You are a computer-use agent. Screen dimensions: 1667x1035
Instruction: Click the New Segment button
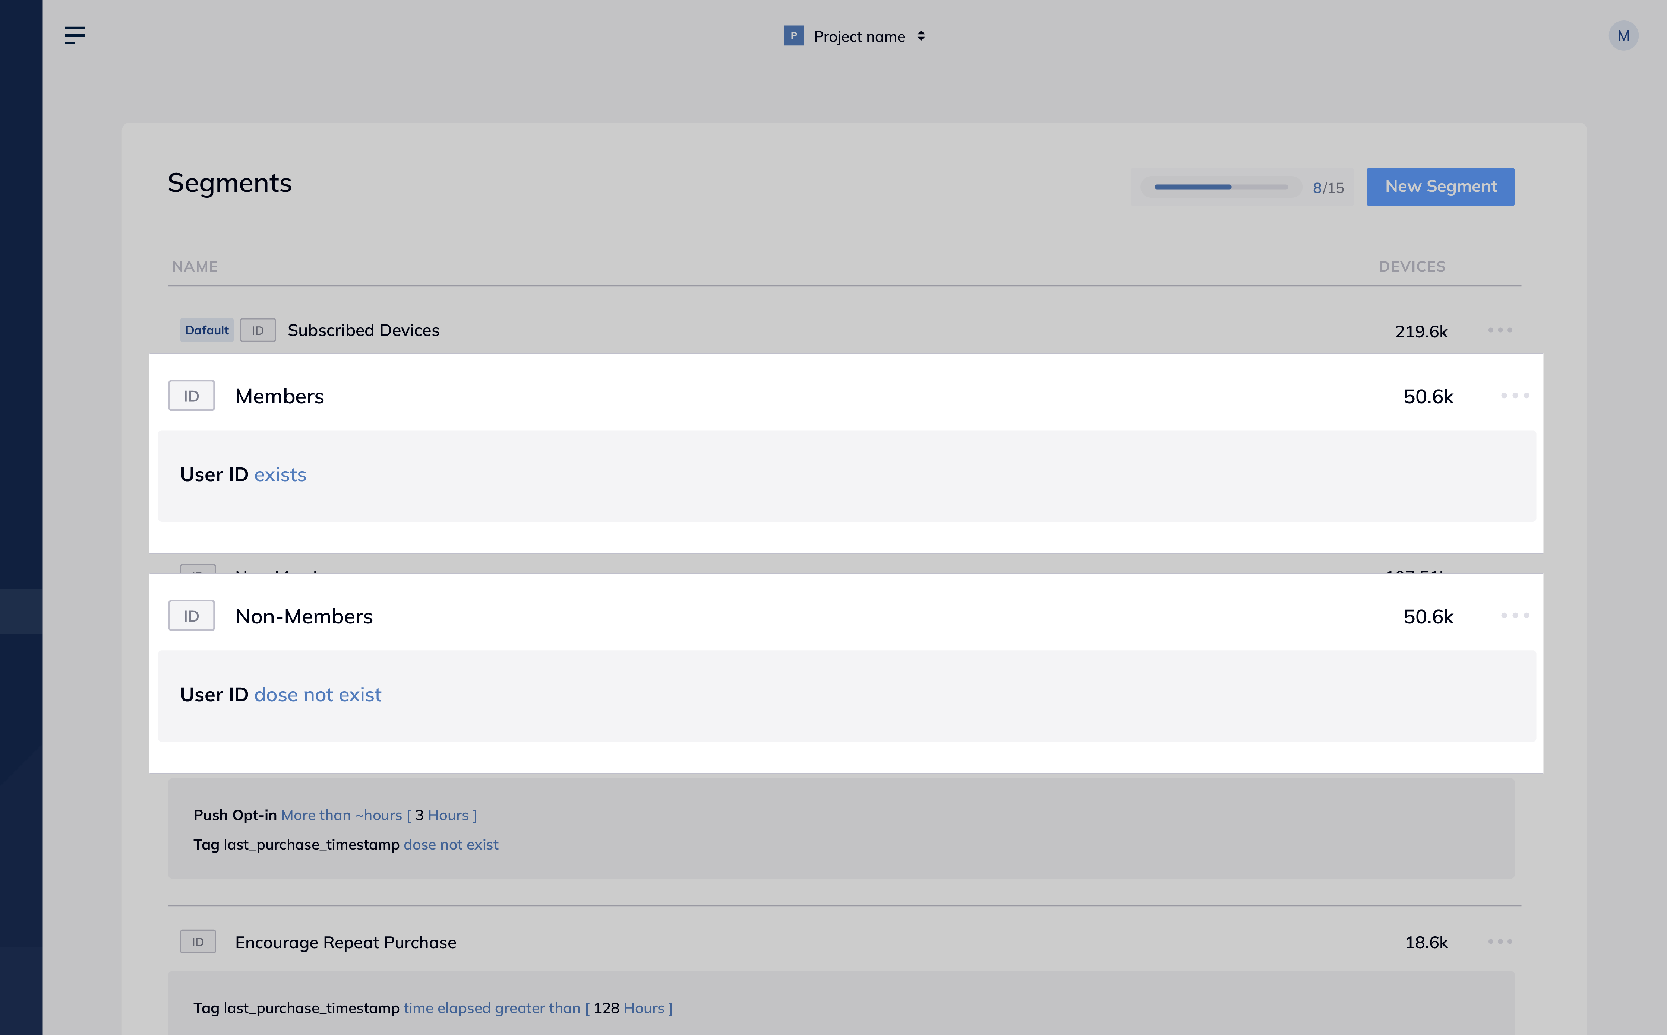(x=1440, y=186)
